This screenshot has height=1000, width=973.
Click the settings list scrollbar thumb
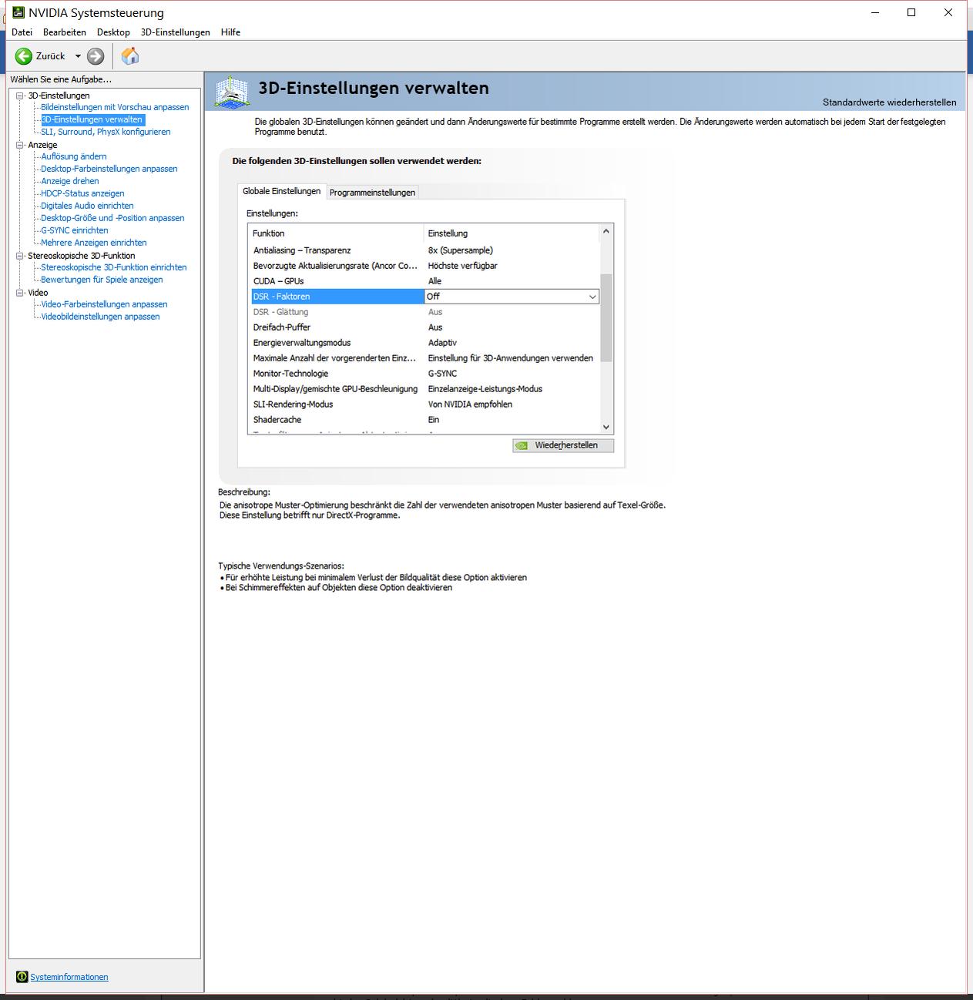click(606, 317)
